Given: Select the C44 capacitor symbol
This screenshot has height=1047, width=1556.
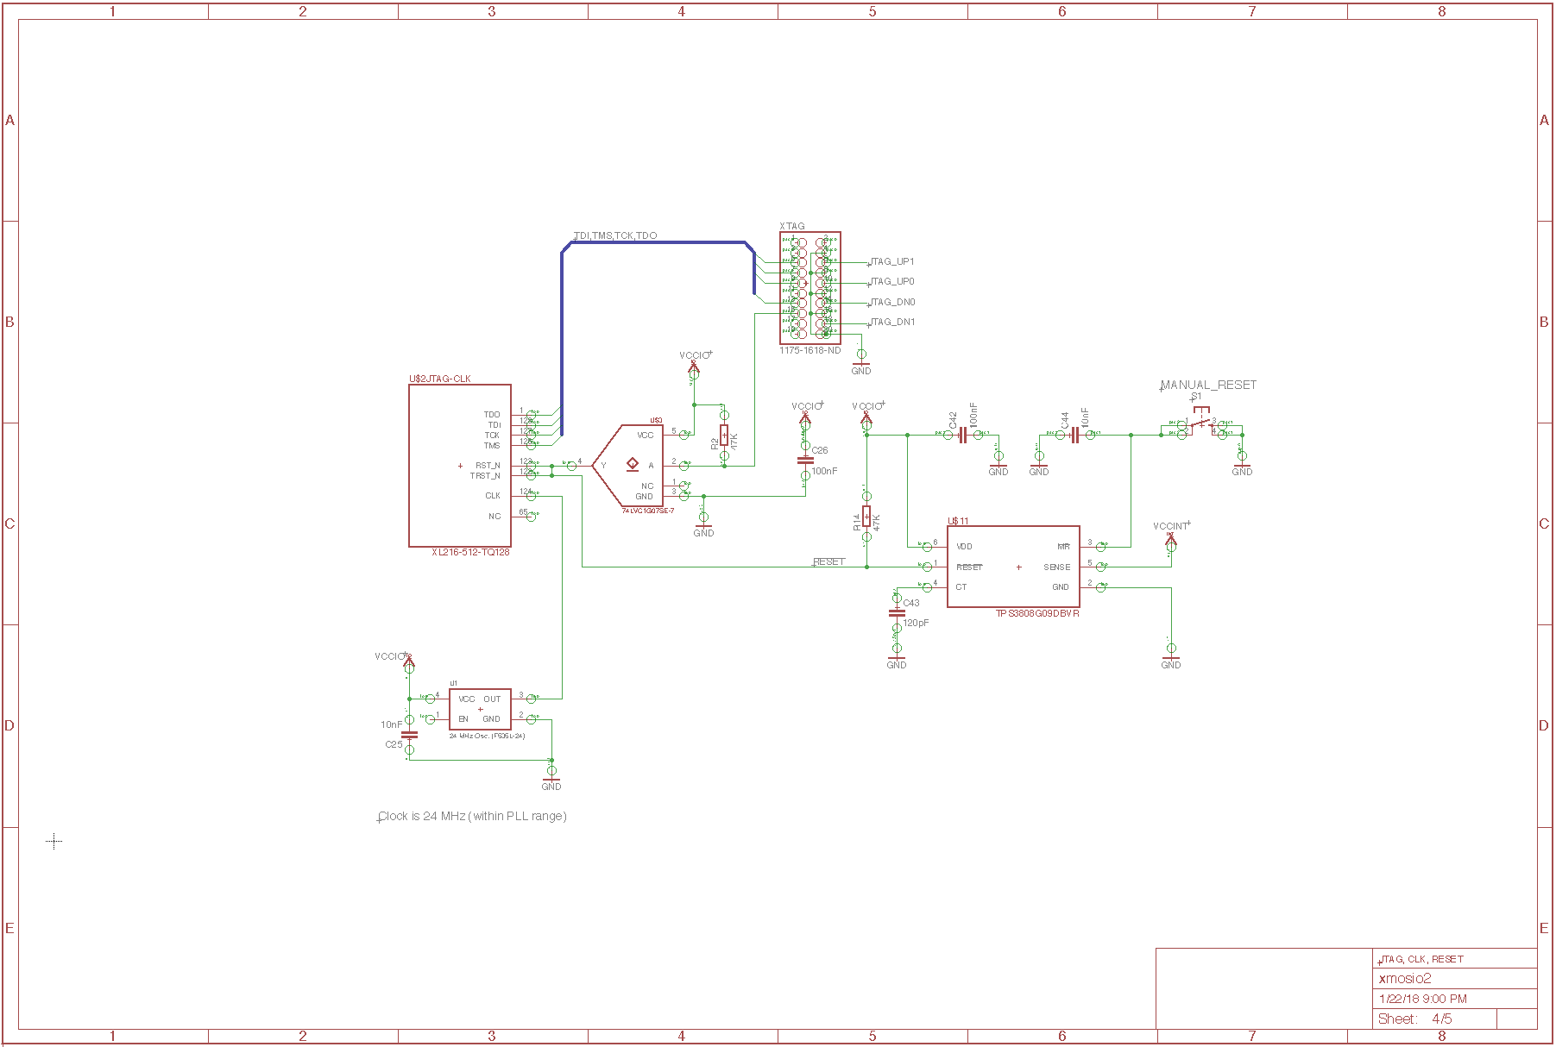Looking at the screenshot, I should 1075,436.
